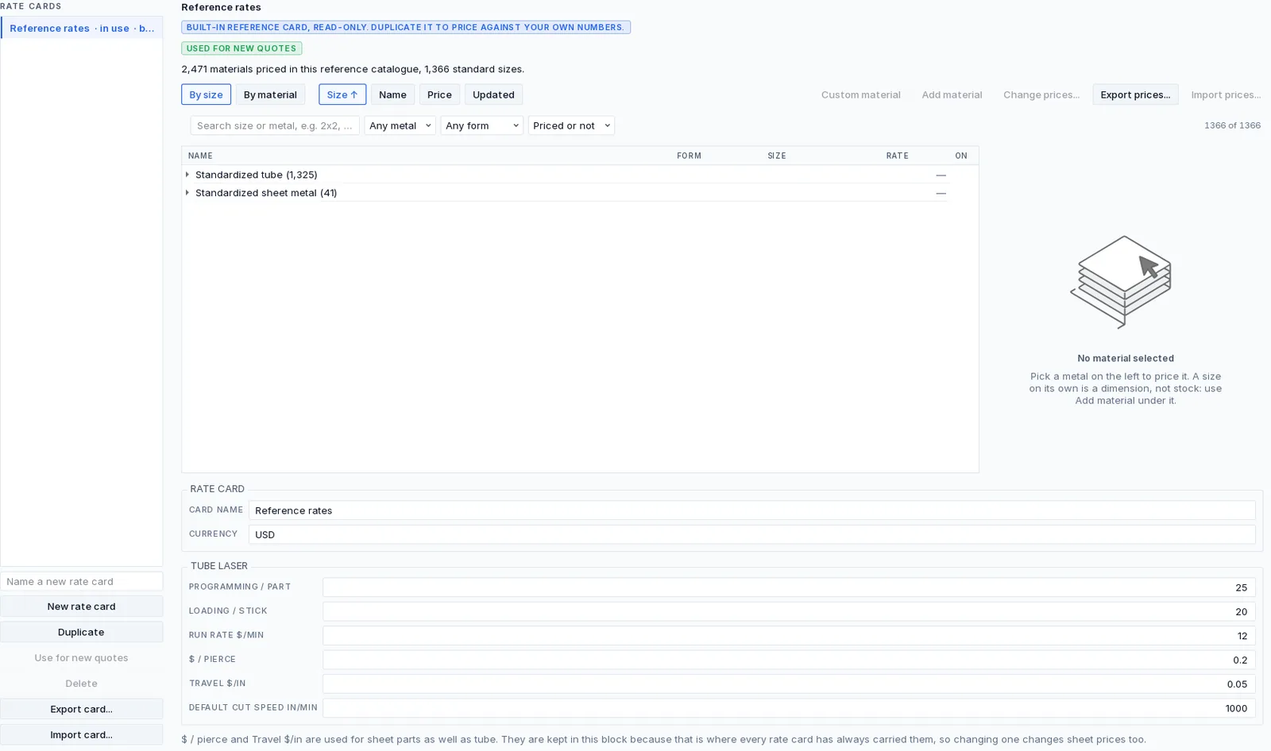1271x751 pixels.
Task: Sort by Size ascending
Action: coord(342,94)
